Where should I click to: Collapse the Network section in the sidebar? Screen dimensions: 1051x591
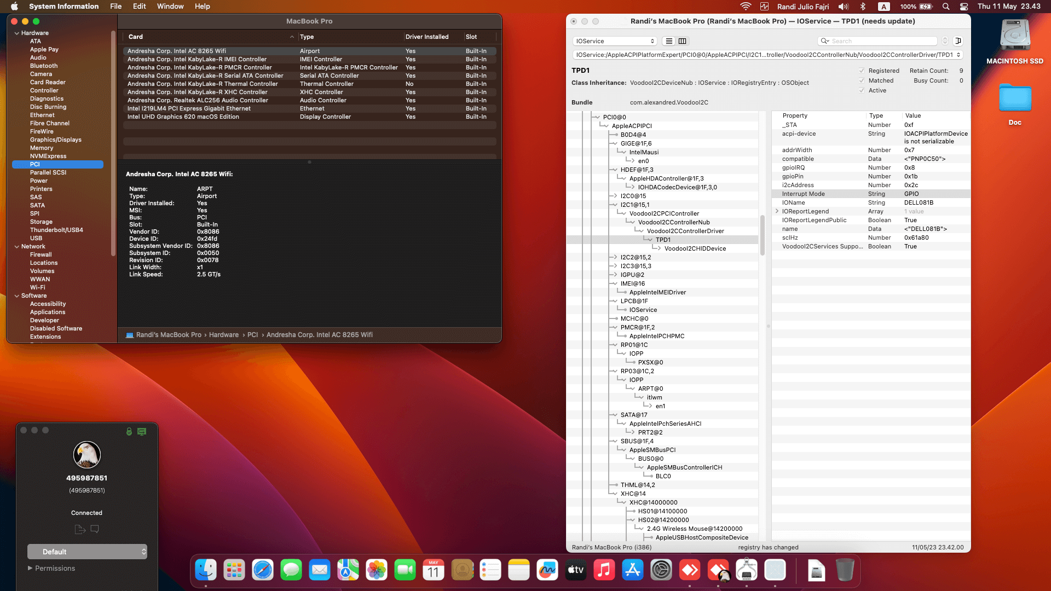point(16,246)
